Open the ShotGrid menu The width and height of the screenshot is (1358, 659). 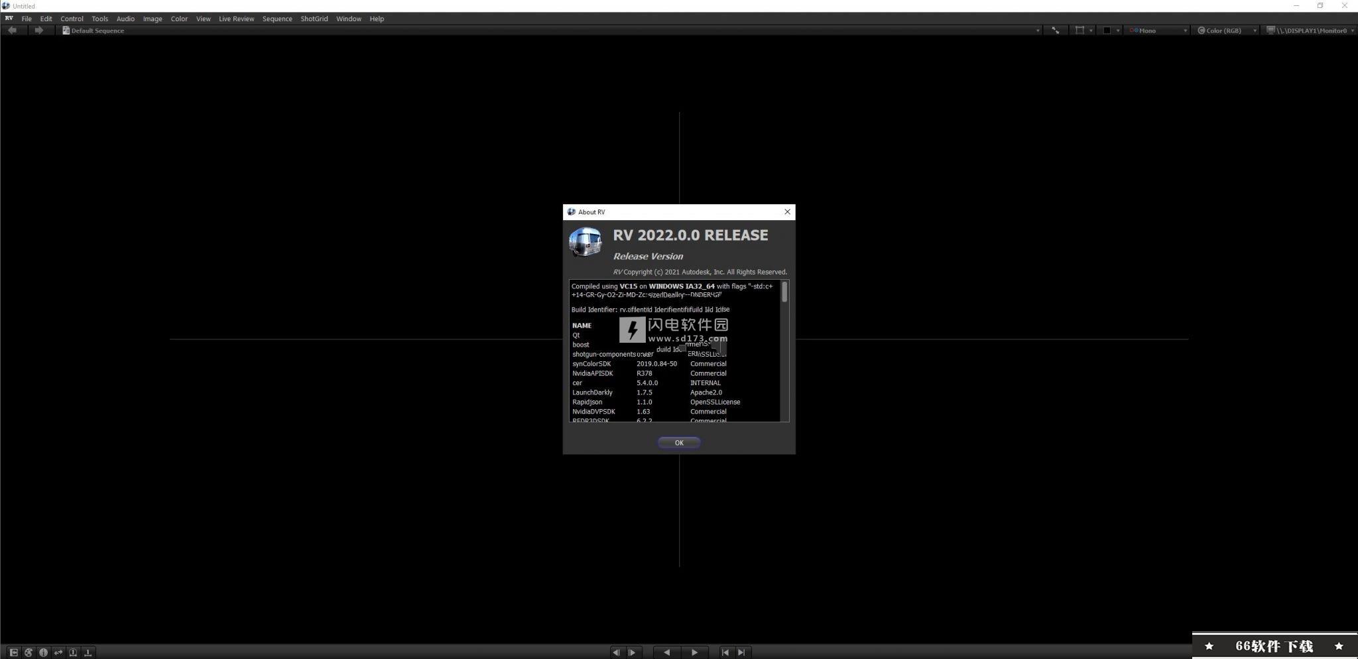[x=314, y=19]
